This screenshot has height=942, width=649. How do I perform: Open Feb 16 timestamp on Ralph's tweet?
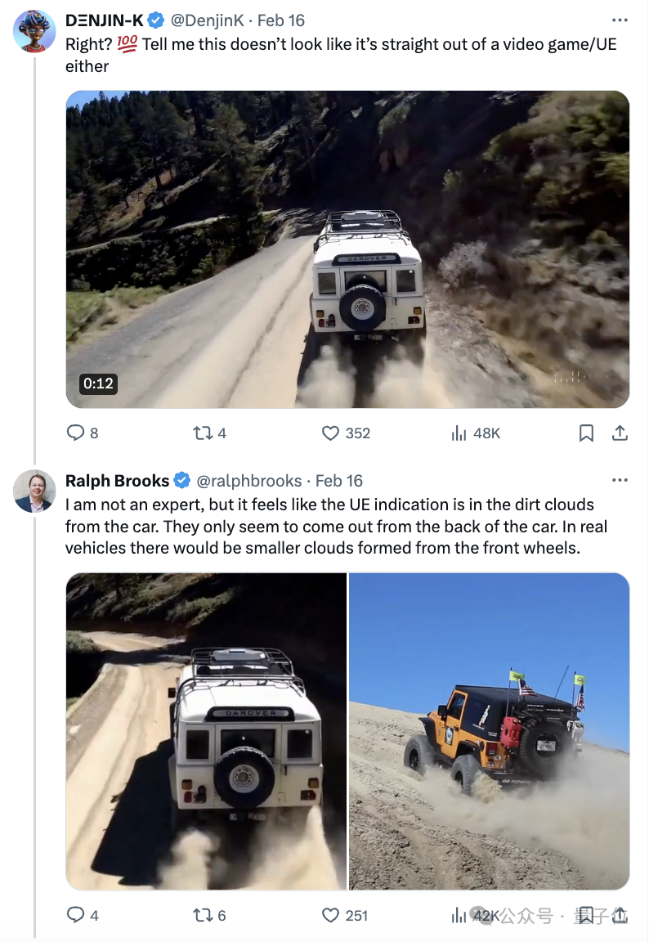point(339,481)
